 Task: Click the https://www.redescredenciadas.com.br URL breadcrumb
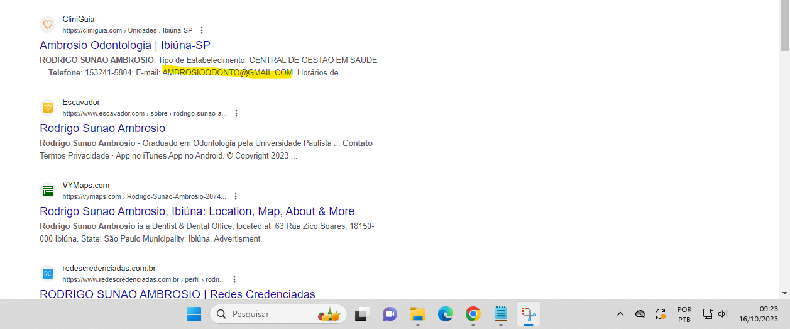143,279
